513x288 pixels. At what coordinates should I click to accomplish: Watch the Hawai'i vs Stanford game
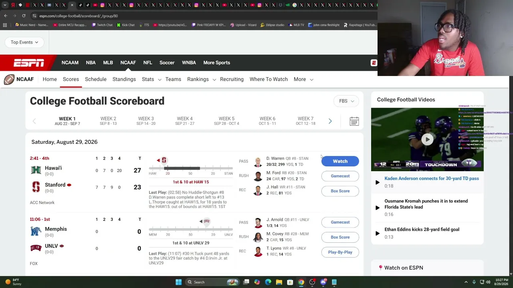click(340, 161)
